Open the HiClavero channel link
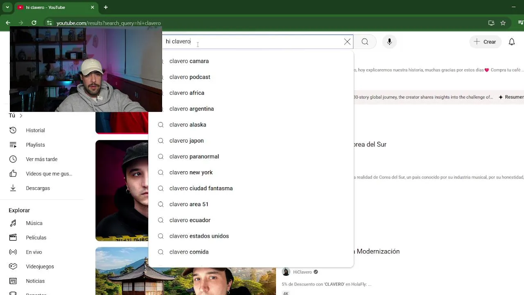The height and width of the screenshot is (295, 524). click(303, 272)
